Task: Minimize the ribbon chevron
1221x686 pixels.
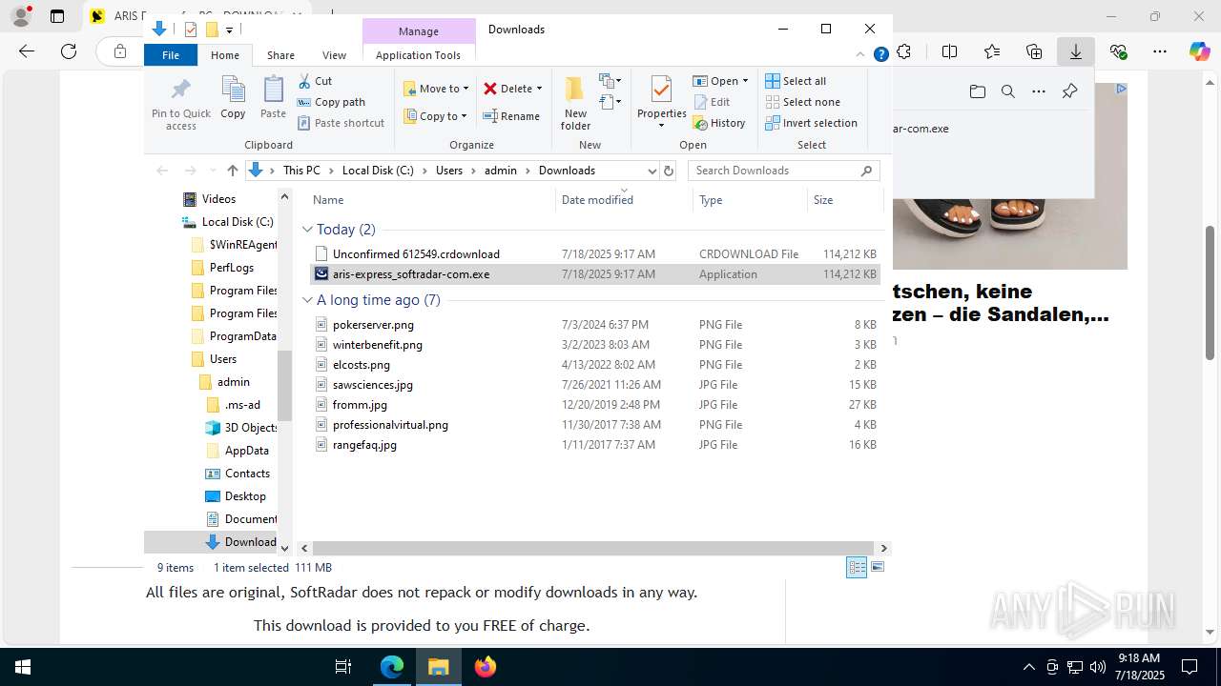Action: tap(862, 55)
